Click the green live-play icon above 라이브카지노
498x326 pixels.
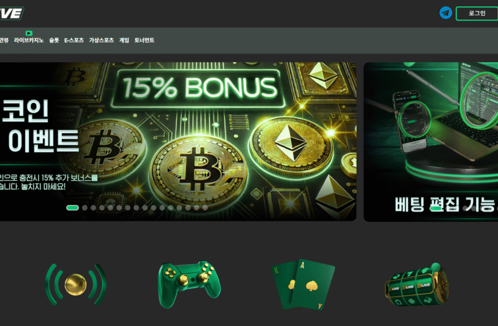click(x=29, y=33)
